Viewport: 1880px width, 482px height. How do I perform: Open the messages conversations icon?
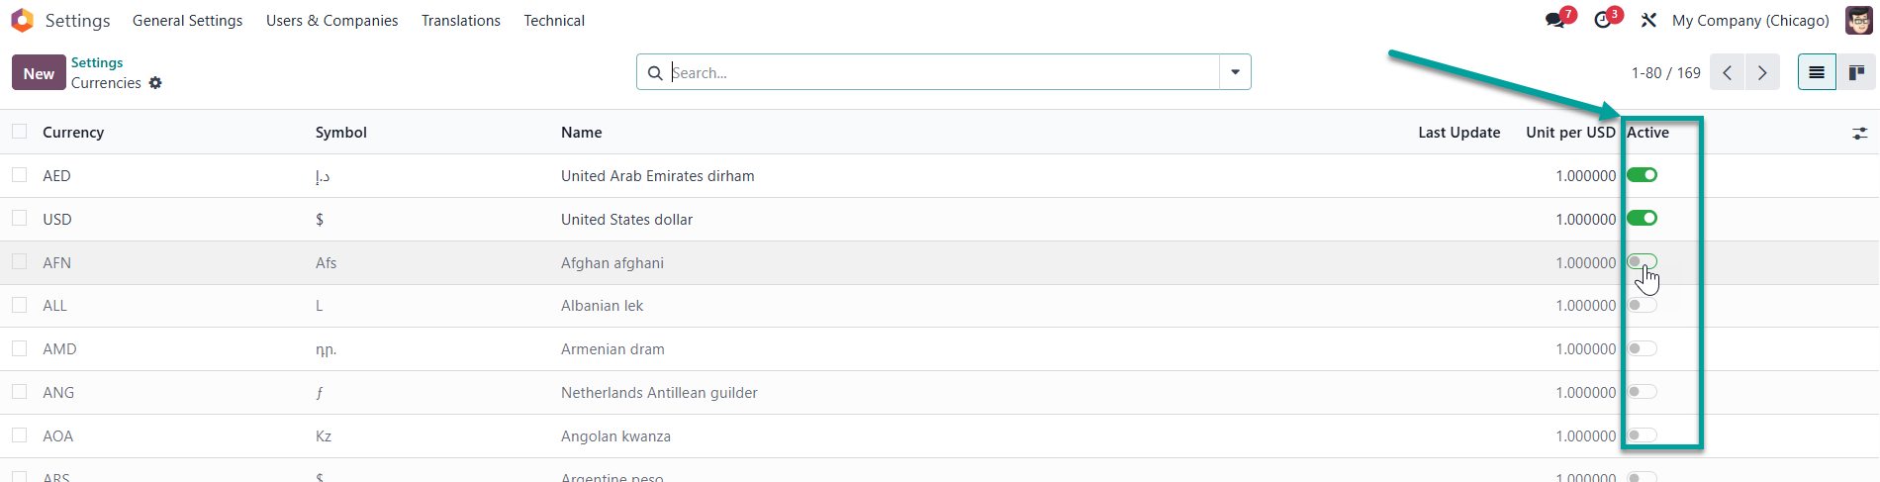pos(1555,21)
